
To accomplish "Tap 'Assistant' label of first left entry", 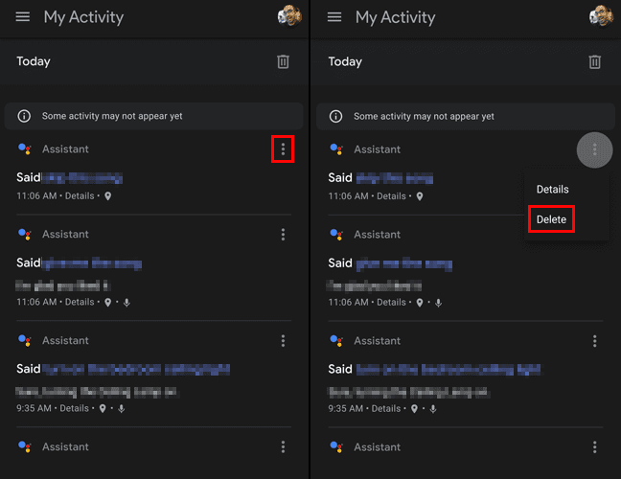I will [x=65, y=149].
